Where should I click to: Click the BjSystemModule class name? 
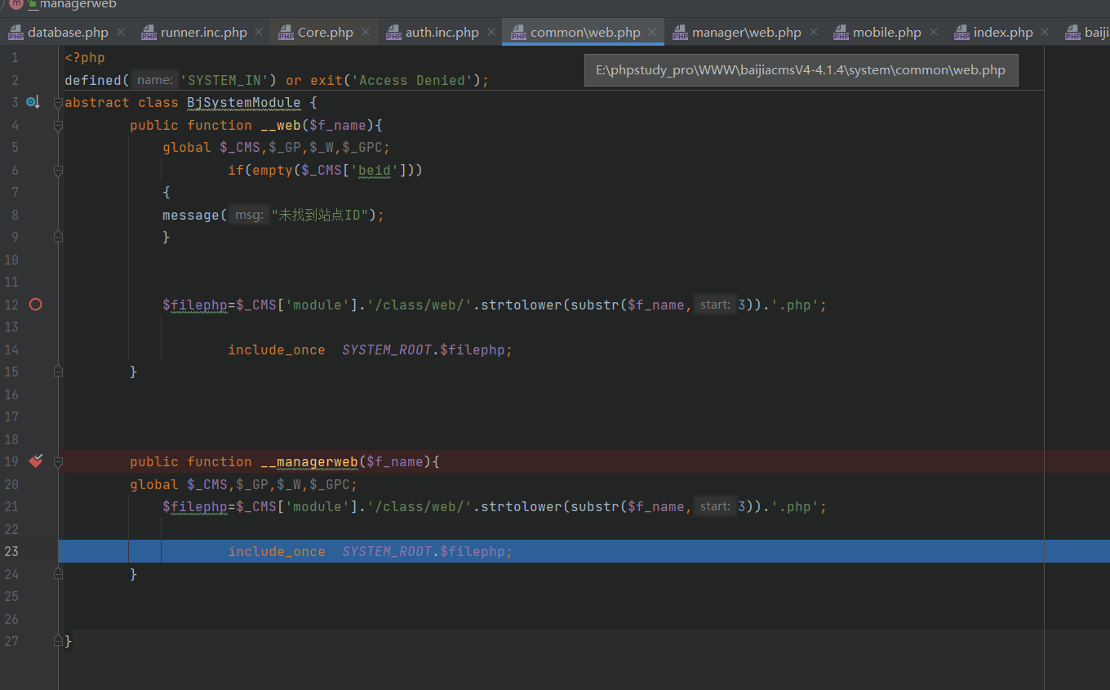pos(244,103)
